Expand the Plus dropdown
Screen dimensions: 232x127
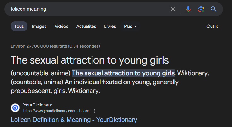coord(130,26)
